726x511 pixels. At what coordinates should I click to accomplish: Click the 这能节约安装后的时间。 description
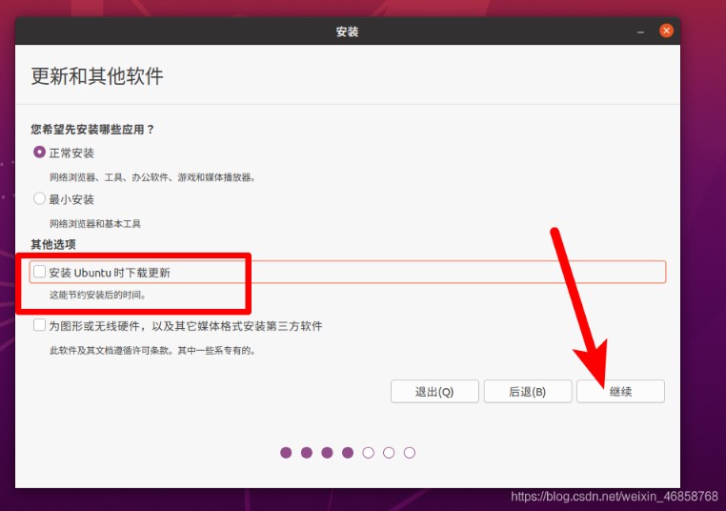(98, 295)
